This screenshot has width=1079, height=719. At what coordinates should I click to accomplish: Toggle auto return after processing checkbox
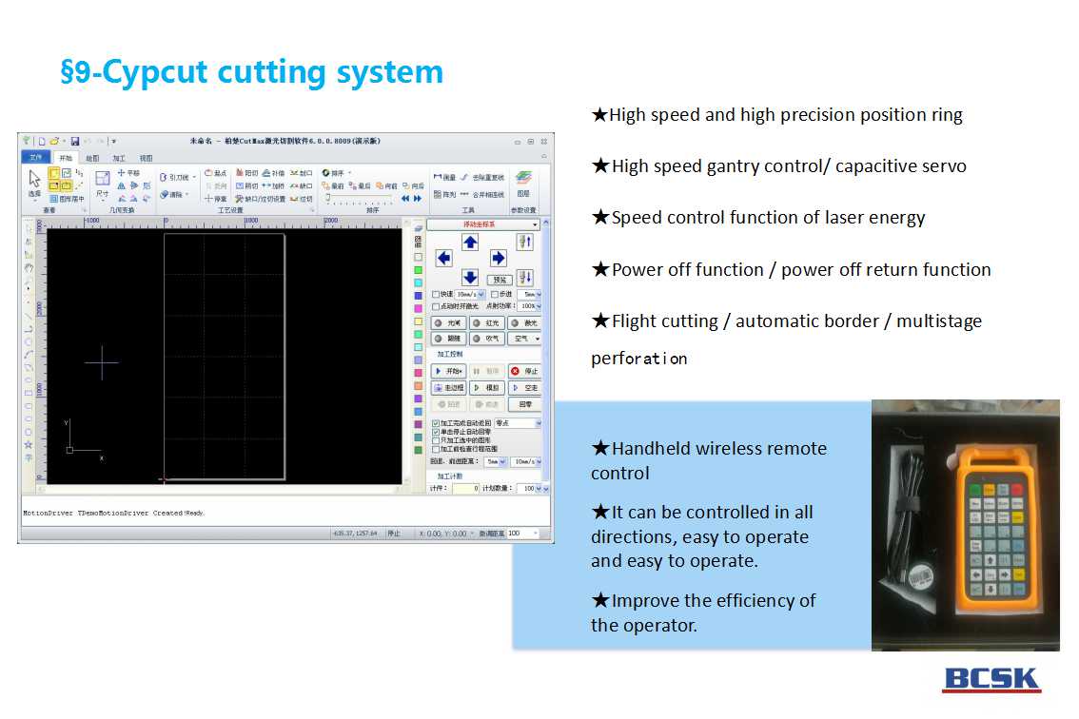click(436, 423)
